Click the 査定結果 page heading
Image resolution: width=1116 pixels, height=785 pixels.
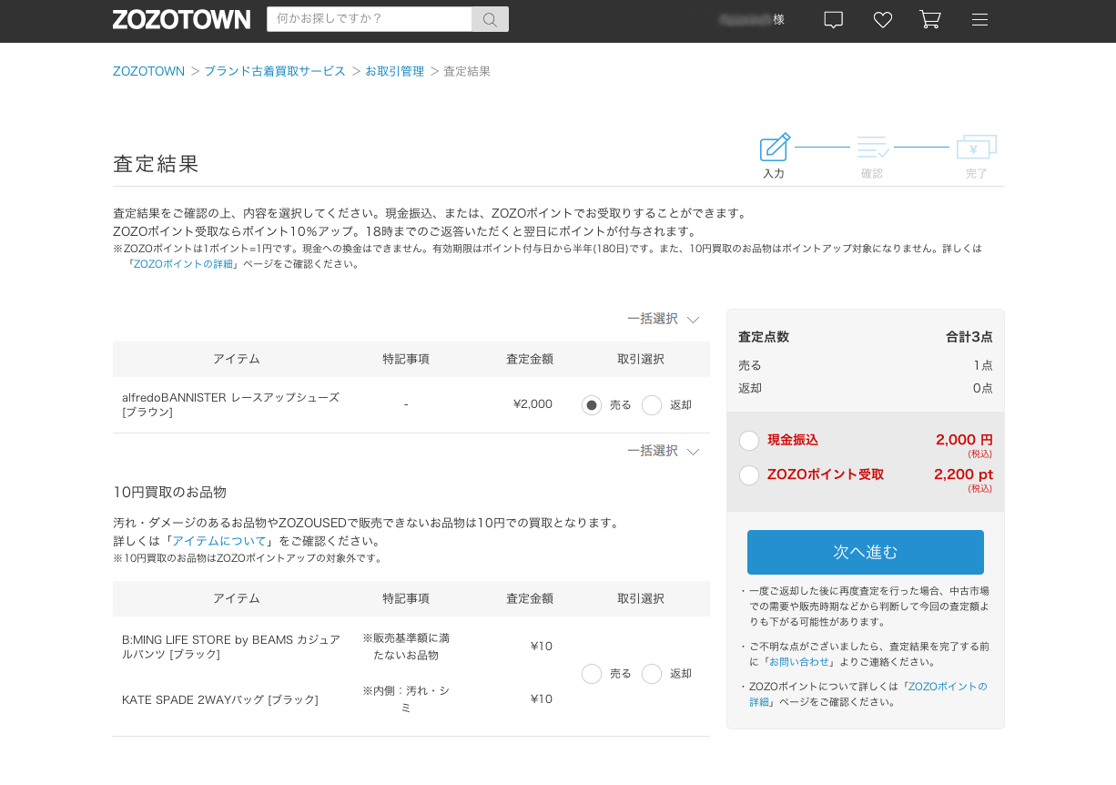[x=156, y=164]
